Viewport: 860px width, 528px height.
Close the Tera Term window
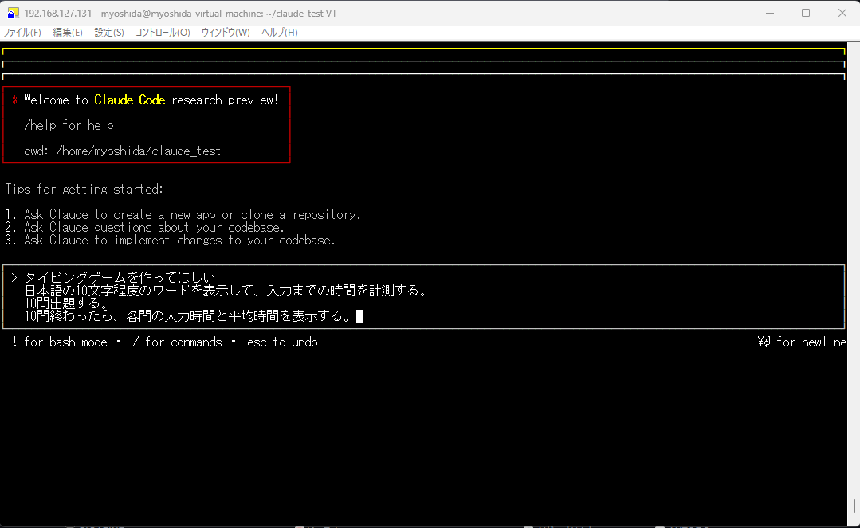(842, 13)
